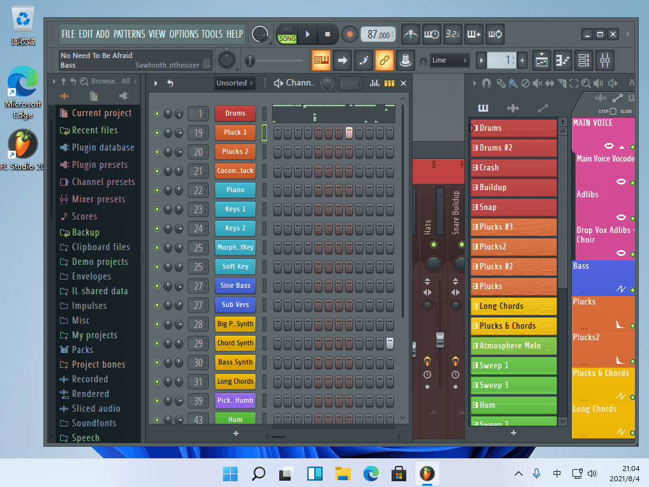The height and width of the screenshot is (487, 649).
Task: Pick the Buildup pattern in picker
Action: (514, 188)
